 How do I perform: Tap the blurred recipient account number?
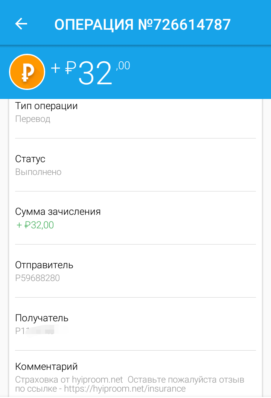pyautogui.click(x=41, y=331)
